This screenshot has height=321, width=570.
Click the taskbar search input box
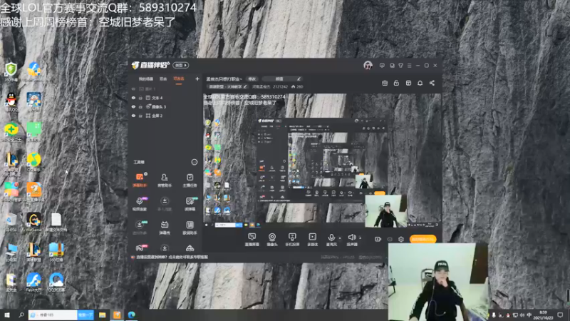[53, 315]
